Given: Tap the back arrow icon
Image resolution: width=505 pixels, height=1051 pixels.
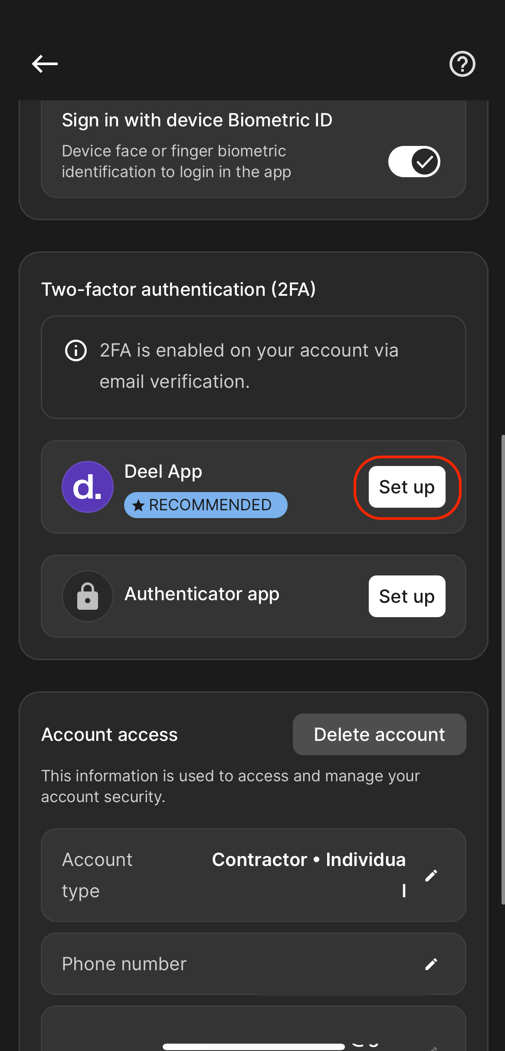Looking at the screenshot, I should click(x=45, y=64).
